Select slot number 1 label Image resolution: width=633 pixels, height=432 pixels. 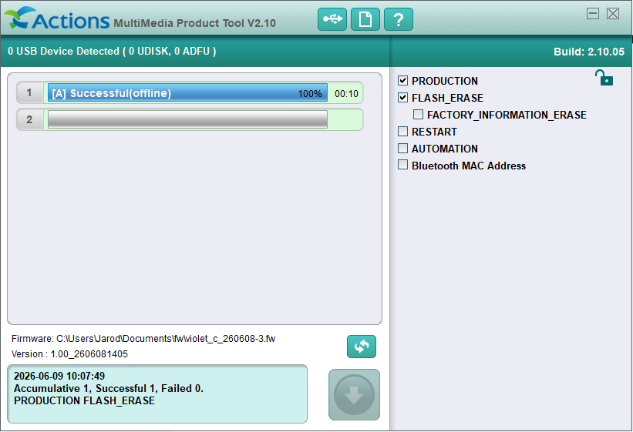click(29, 92)
